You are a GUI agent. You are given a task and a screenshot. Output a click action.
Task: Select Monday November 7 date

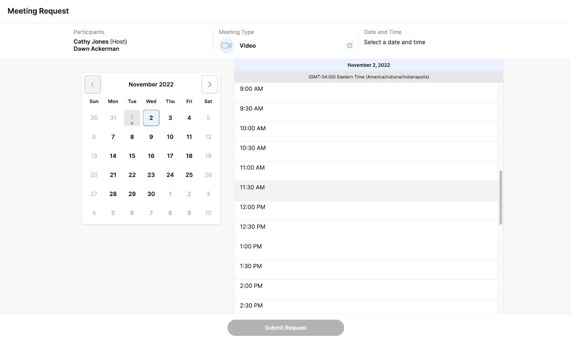113,137
